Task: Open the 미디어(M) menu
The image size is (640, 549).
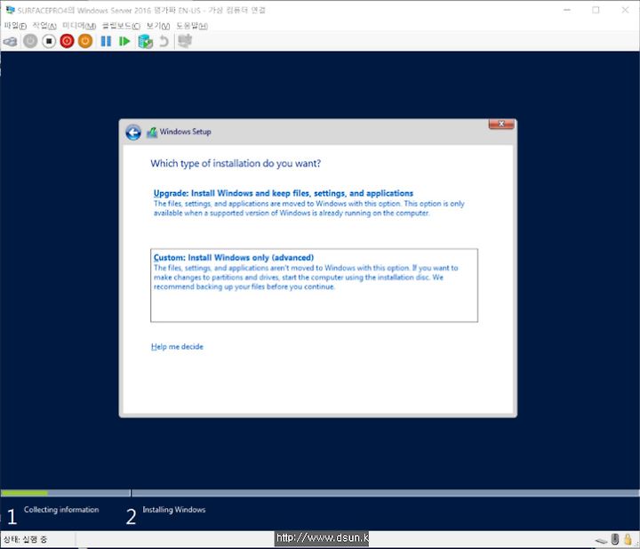Action: [79, 26]
